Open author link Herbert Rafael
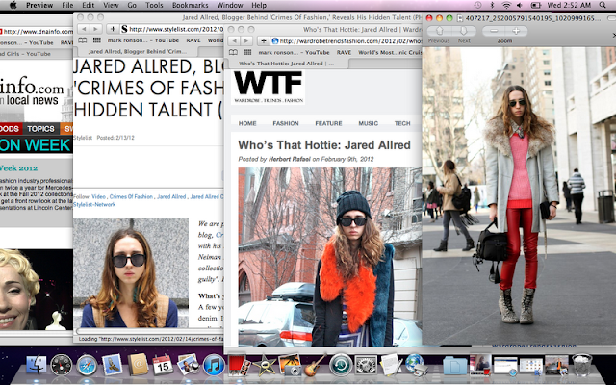Image resolution: width=616 pixels, height=385 pixels. (289, 159)
